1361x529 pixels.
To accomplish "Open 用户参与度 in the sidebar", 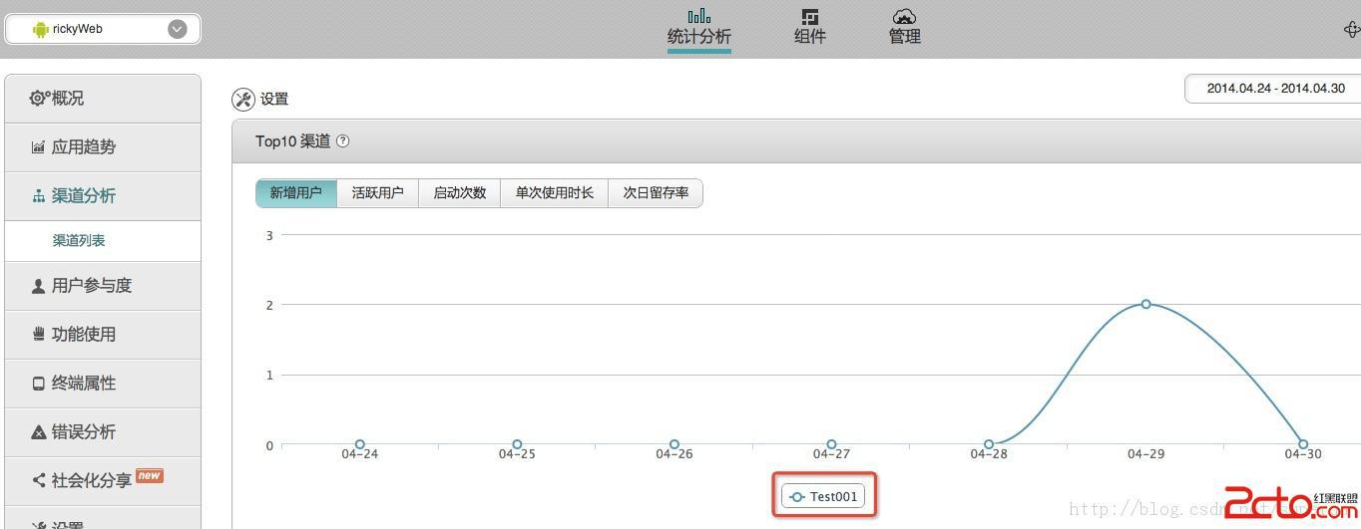I will pos(103,285).
